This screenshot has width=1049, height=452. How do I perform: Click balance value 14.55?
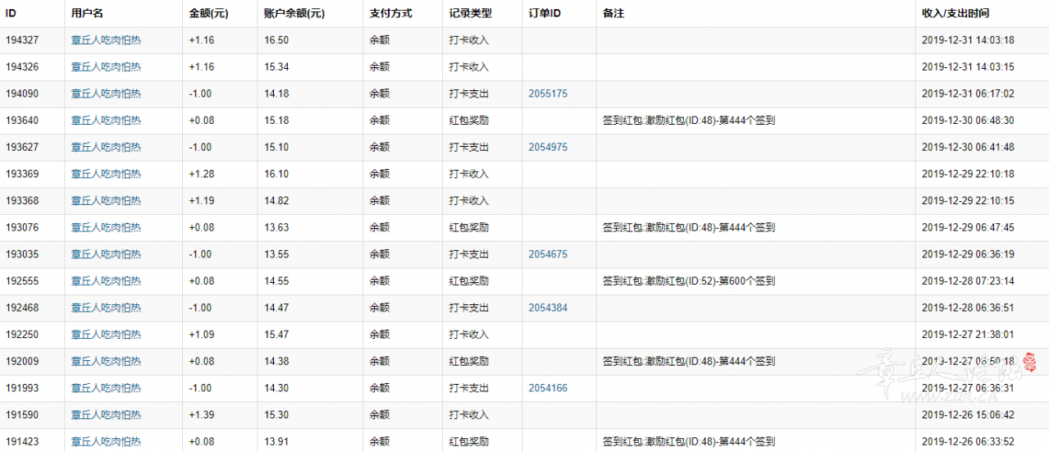[x=276, y=281]
